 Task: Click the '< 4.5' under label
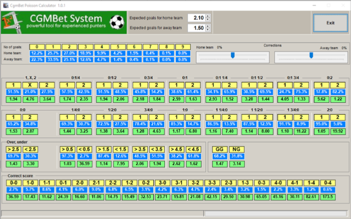coord(193,149)
